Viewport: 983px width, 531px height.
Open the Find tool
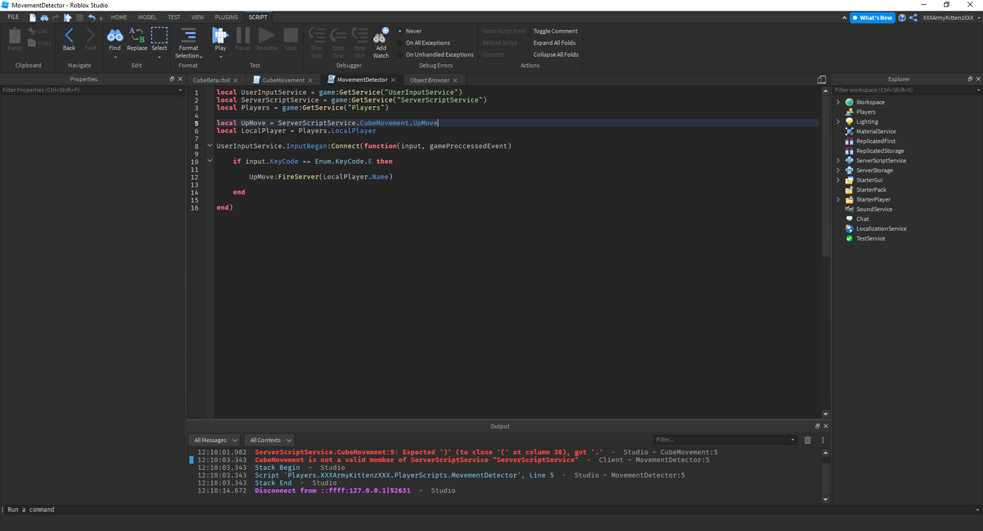[x=115, y=37]
